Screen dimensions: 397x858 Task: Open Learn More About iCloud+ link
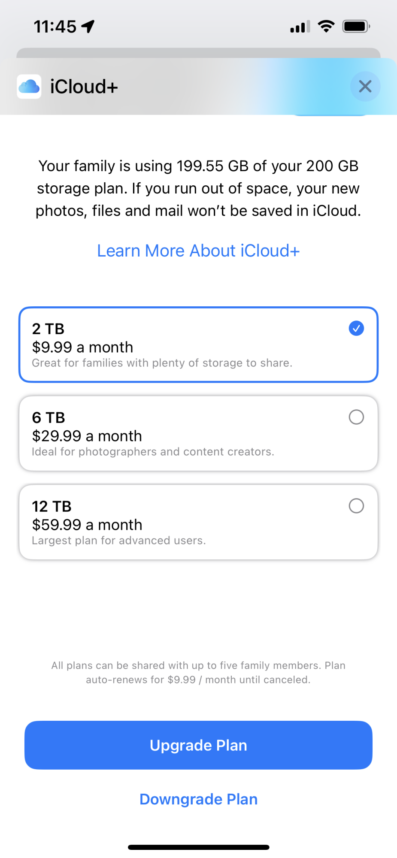click(x=198, y=251)
